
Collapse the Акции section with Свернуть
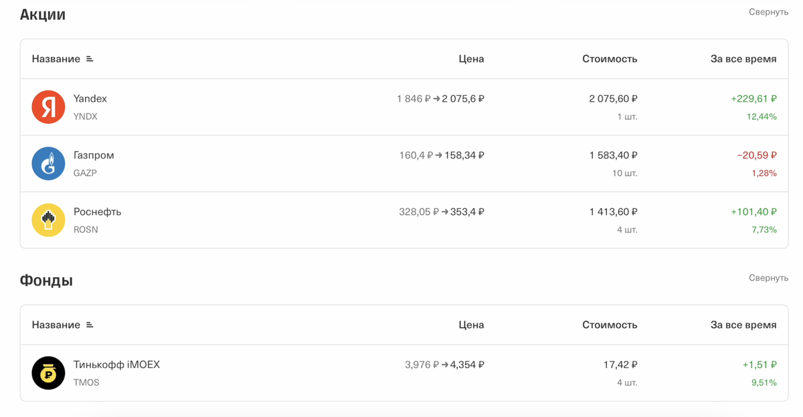tap(768, 12)
